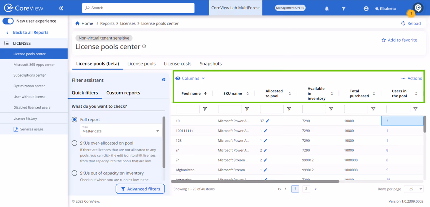Open Advanced filters
430x207 pixels.
[x=140, y=189]
